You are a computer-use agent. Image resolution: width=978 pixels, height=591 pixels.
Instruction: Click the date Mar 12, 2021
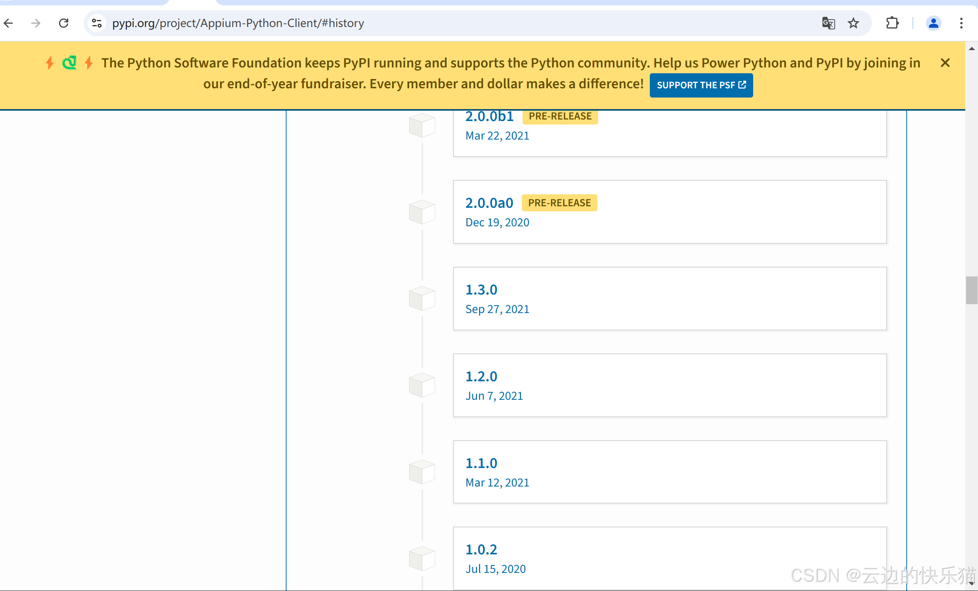497,482
